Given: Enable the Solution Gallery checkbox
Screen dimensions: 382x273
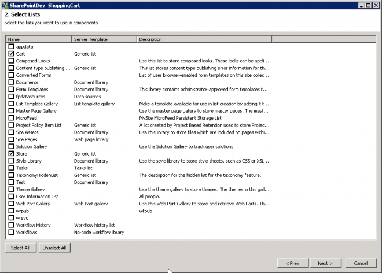Looking at the screenshot, I should [x=11, y=146].
